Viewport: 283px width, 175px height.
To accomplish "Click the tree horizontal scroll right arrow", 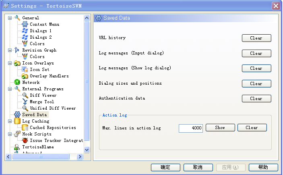I will click(80, 156).
